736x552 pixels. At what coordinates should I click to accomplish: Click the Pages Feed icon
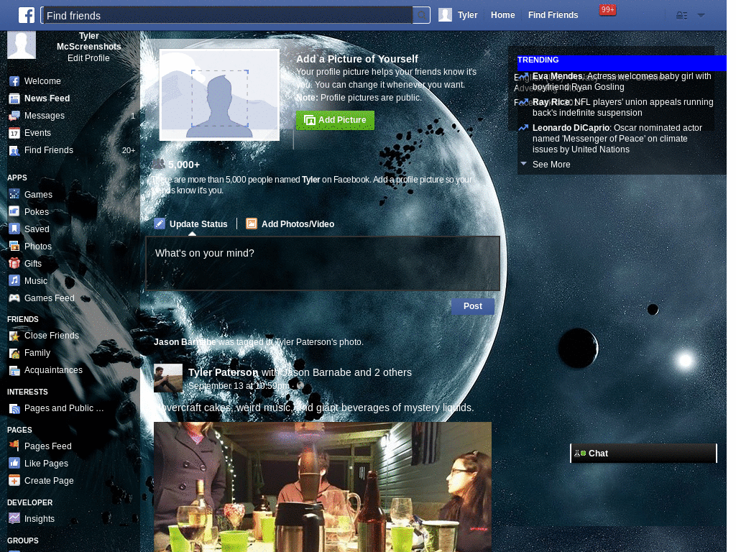pyautogui.click(x=14, y=446)
